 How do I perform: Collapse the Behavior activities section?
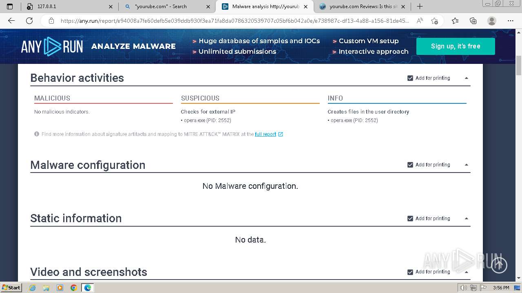click(x=467, y=78)
